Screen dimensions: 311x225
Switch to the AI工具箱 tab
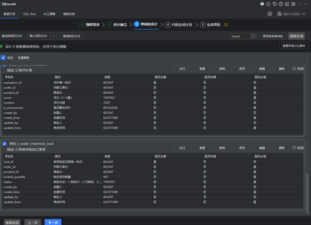(49, 14)
